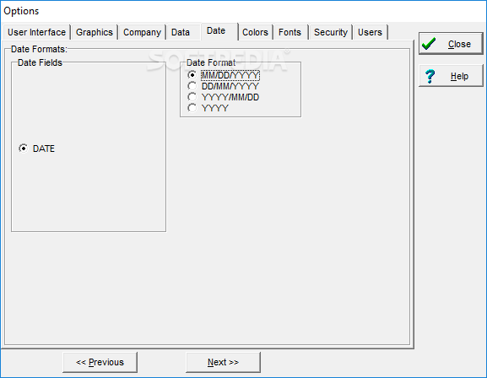Click the Next >> button
Image resolution: width=487 pixels, height=378 pixels.
(223, 362)
